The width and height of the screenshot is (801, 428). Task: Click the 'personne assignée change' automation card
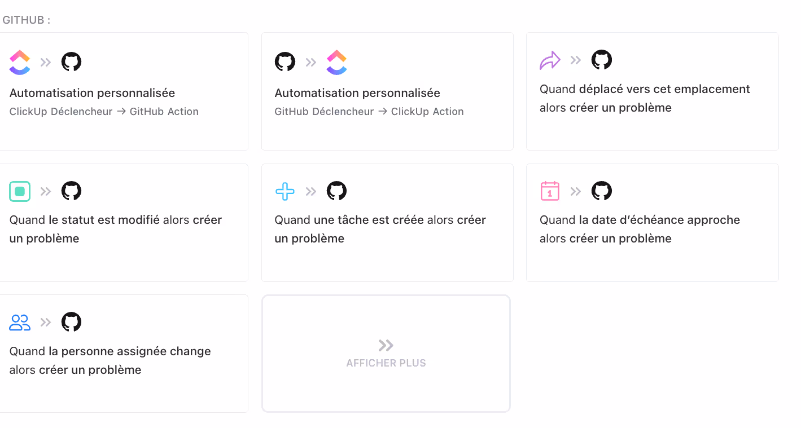point(124,354)
